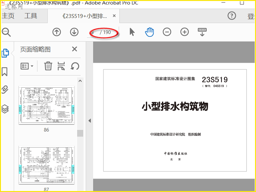Minimize the Acrobat window
This screenshot has height=192, width=256.
[x=223, y=3]
